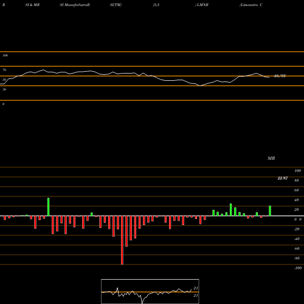This screenshot has height=304, width=304.
Task: Click the LMNR ticker text in header
Action: 202,5
